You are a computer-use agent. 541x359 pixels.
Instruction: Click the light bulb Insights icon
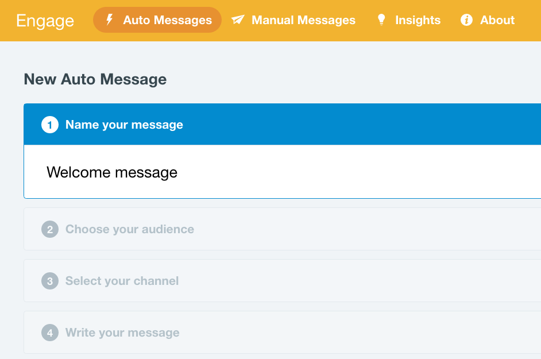pyautogui.click(x=381, y=20)
